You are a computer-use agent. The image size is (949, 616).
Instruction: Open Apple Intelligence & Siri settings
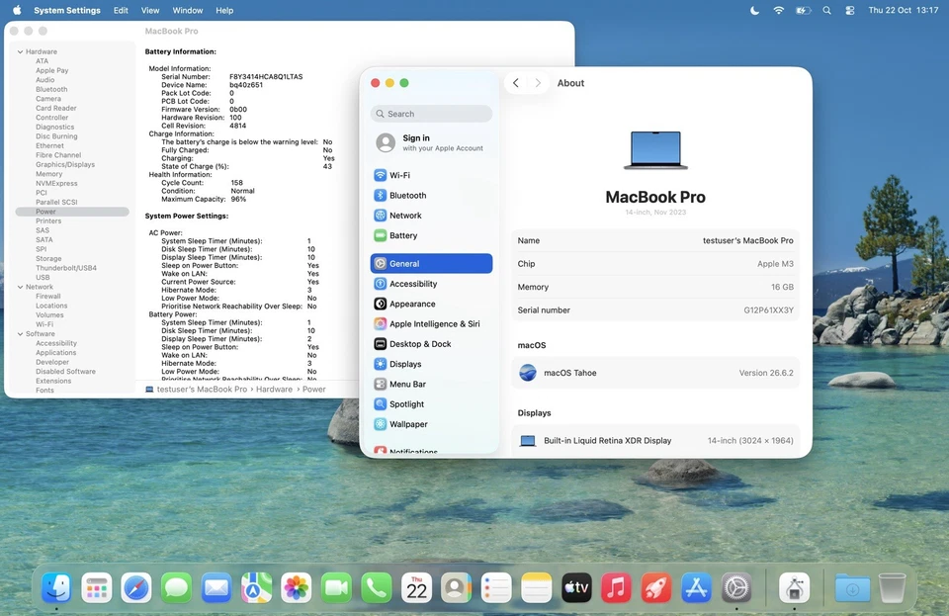click(x=431, y=323)
